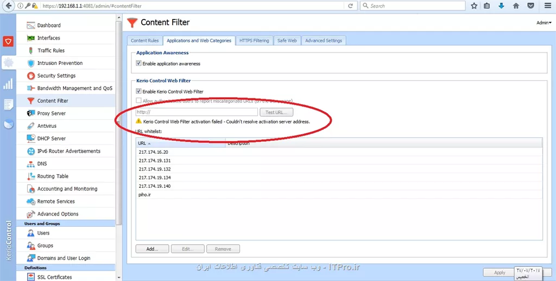Screen dimensions: 556x281
Task: Click the browser back arrow
Action: (x=9, y=5)
